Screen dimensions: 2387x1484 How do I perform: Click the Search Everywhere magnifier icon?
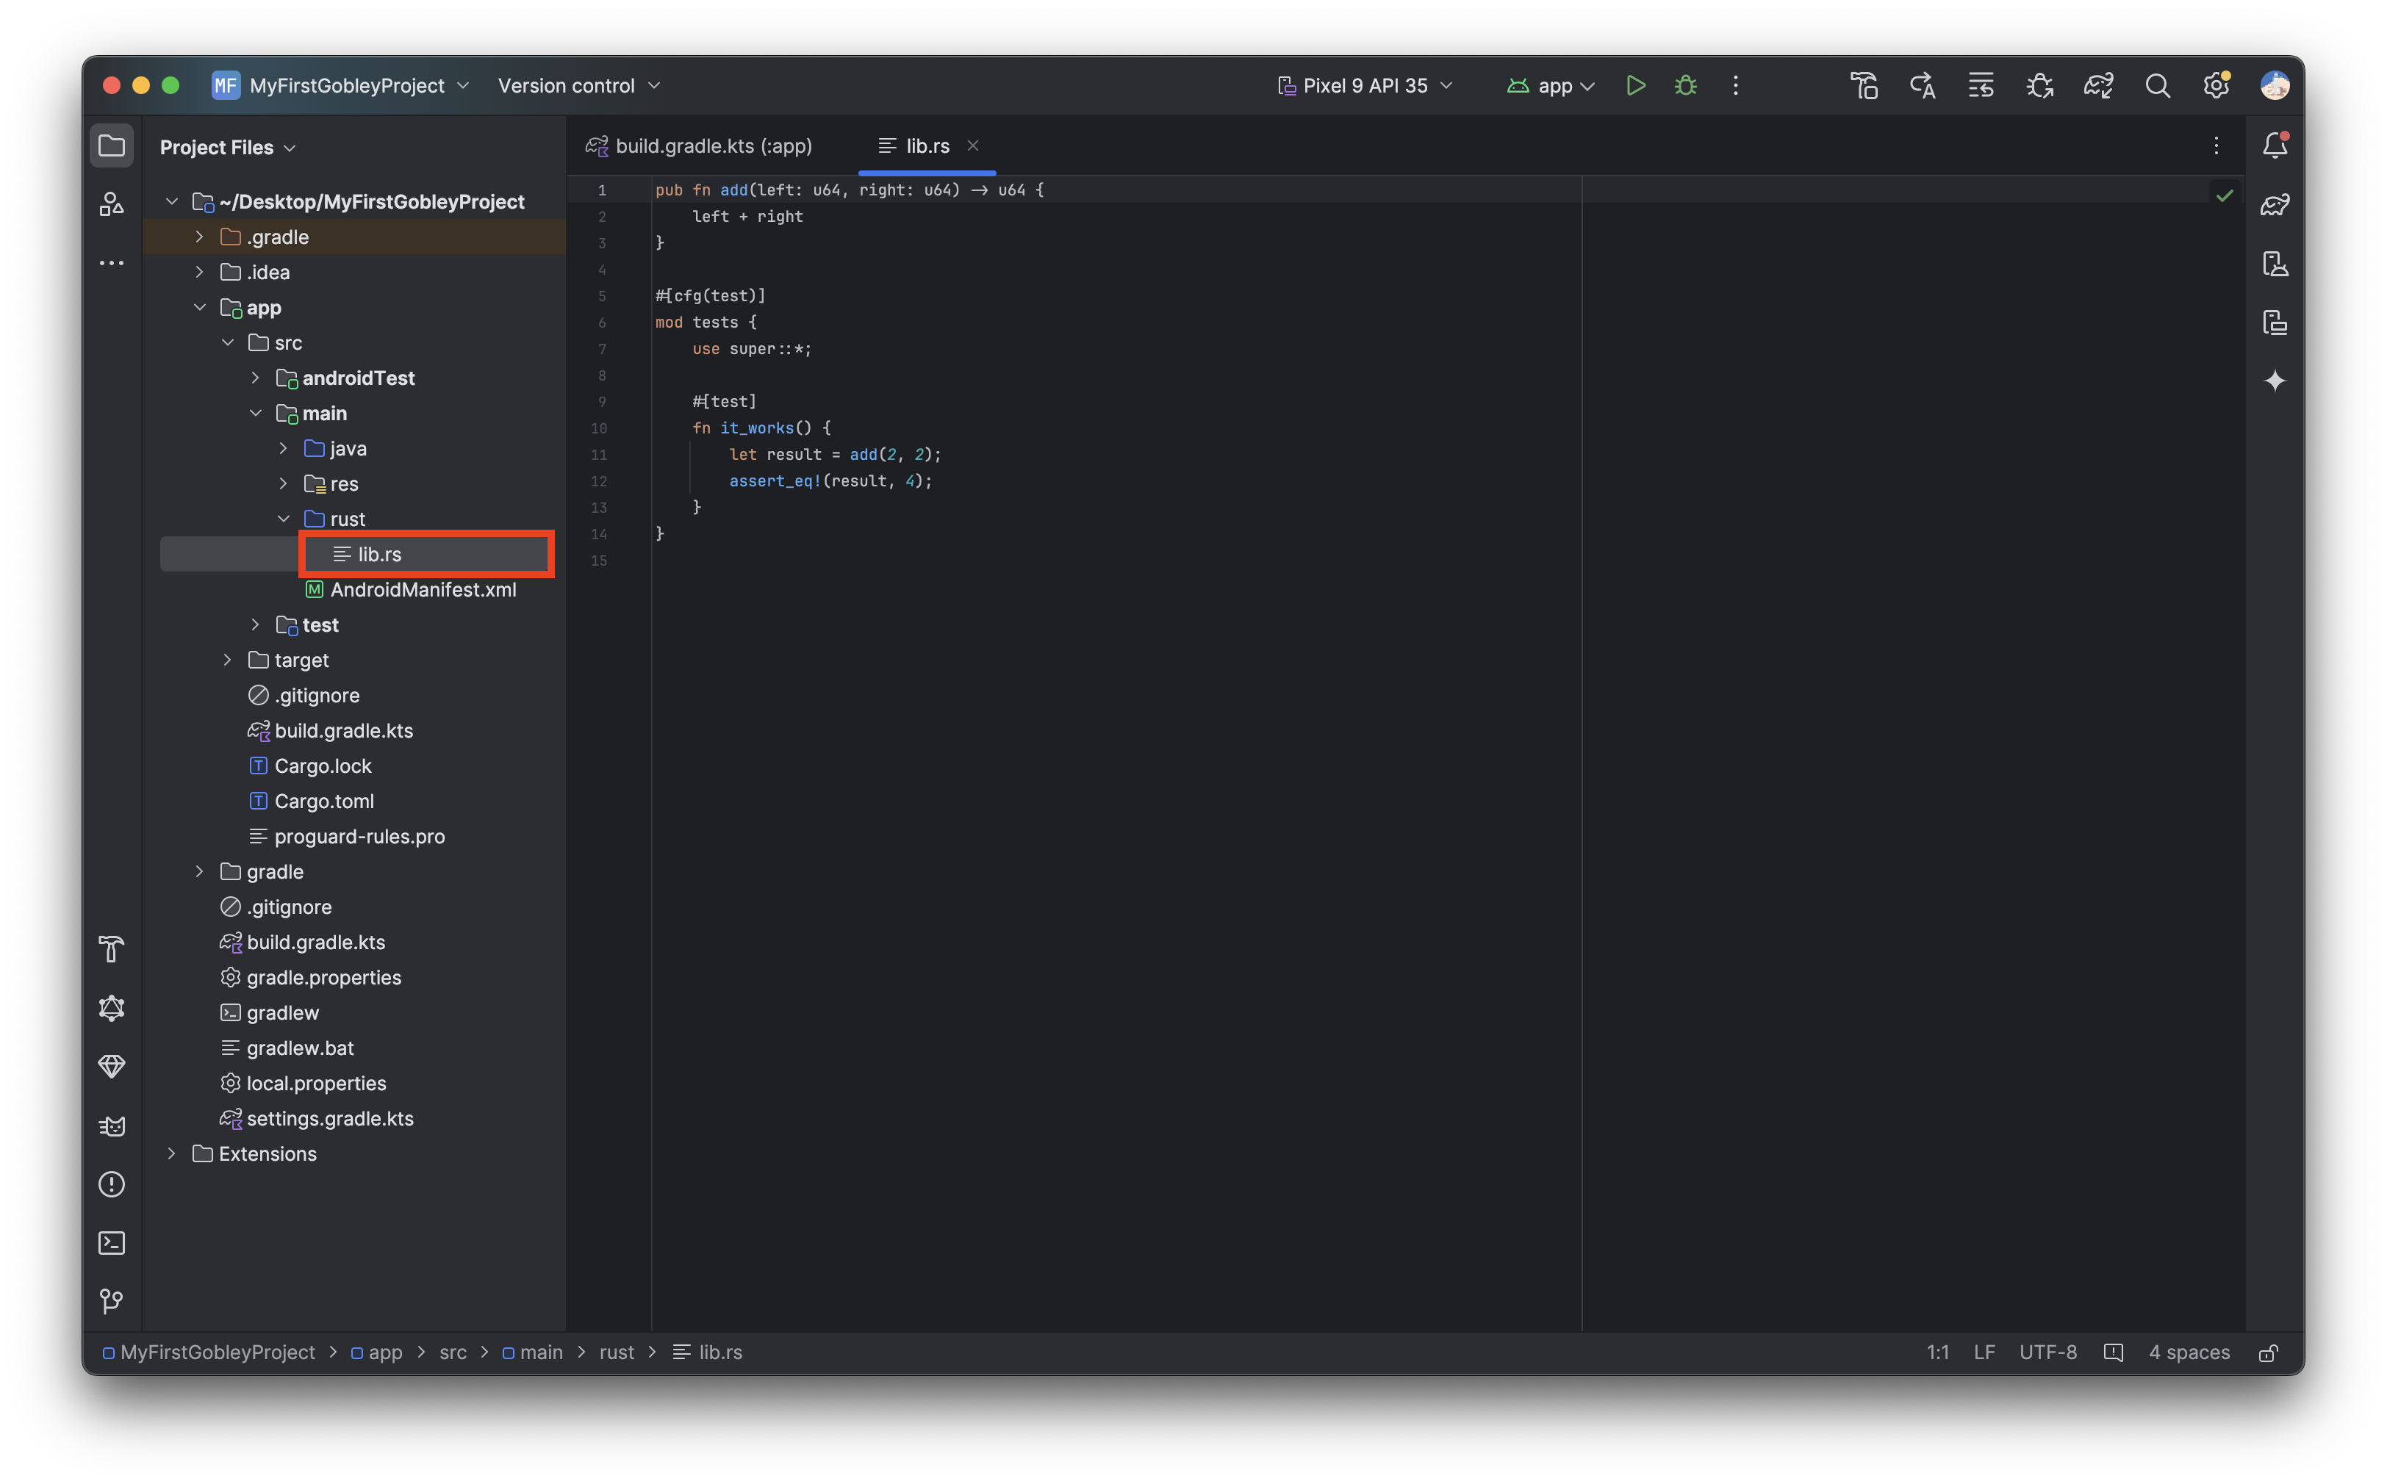(2157, 85)
